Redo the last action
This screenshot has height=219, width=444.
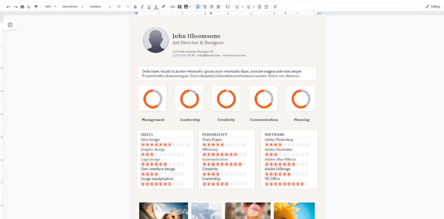tap(16, 7)
